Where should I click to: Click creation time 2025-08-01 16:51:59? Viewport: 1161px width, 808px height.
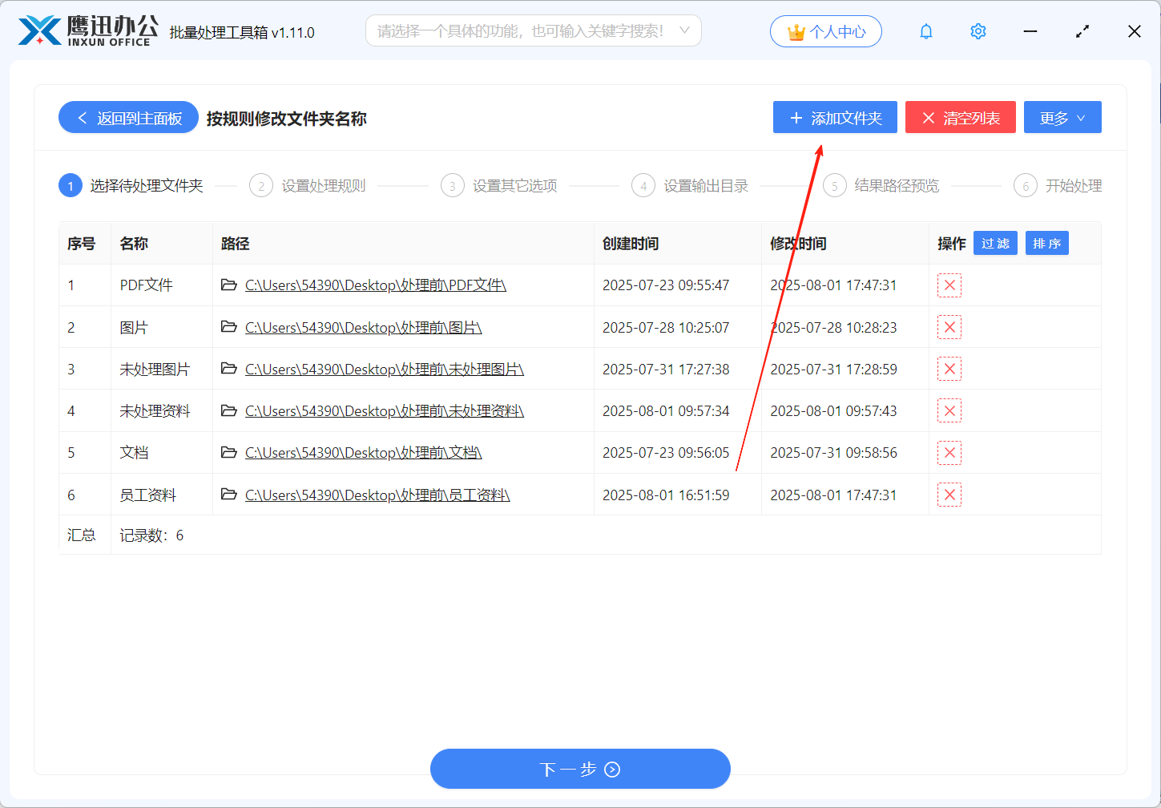click(666, 495)
